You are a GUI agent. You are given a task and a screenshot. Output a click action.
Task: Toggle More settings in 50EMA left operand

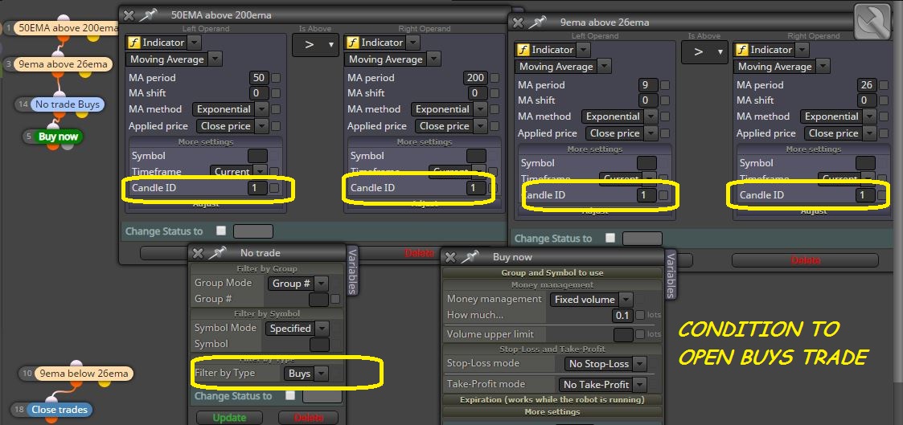(205, 142)
